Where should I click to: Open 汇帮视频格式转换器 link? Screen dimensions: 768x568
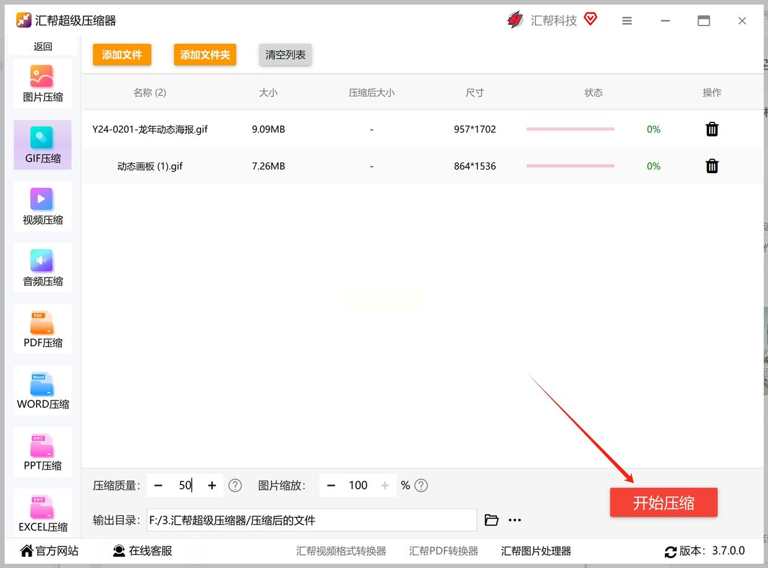point(341,551)
